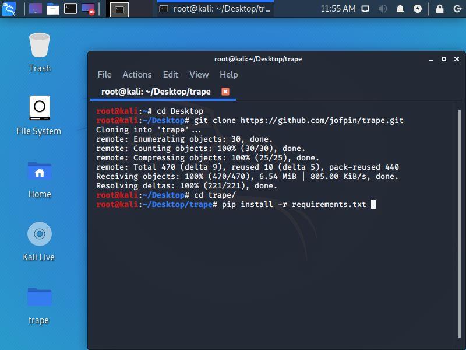The width and height of the screenshot is (466, 350).
Task: Select the root@kali ~/Desktop/trape tab
Action: click(156, 92)
